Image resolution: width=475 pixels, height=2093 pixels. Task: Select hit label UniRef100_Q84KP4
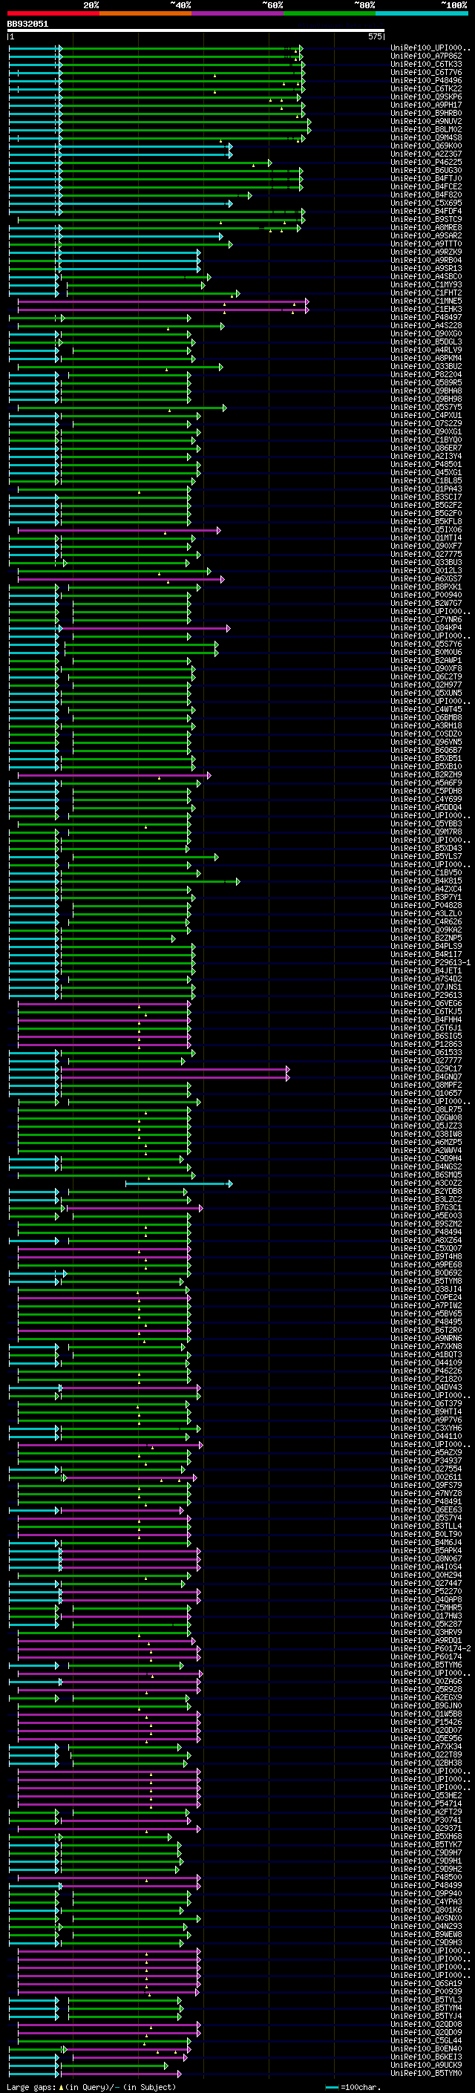click(x=426, y=628)
